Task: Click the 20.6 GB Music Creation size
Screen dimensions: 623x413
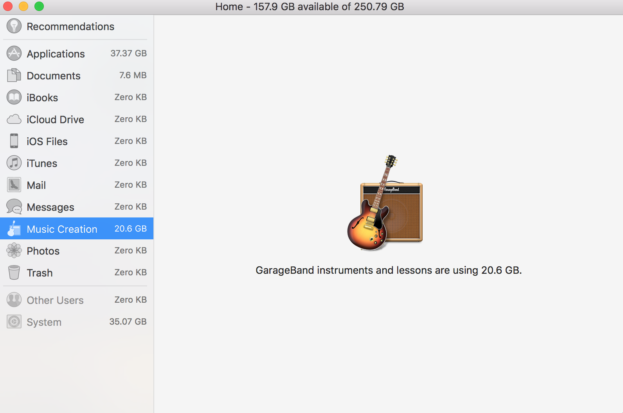Action: click(x=130, y=228)
